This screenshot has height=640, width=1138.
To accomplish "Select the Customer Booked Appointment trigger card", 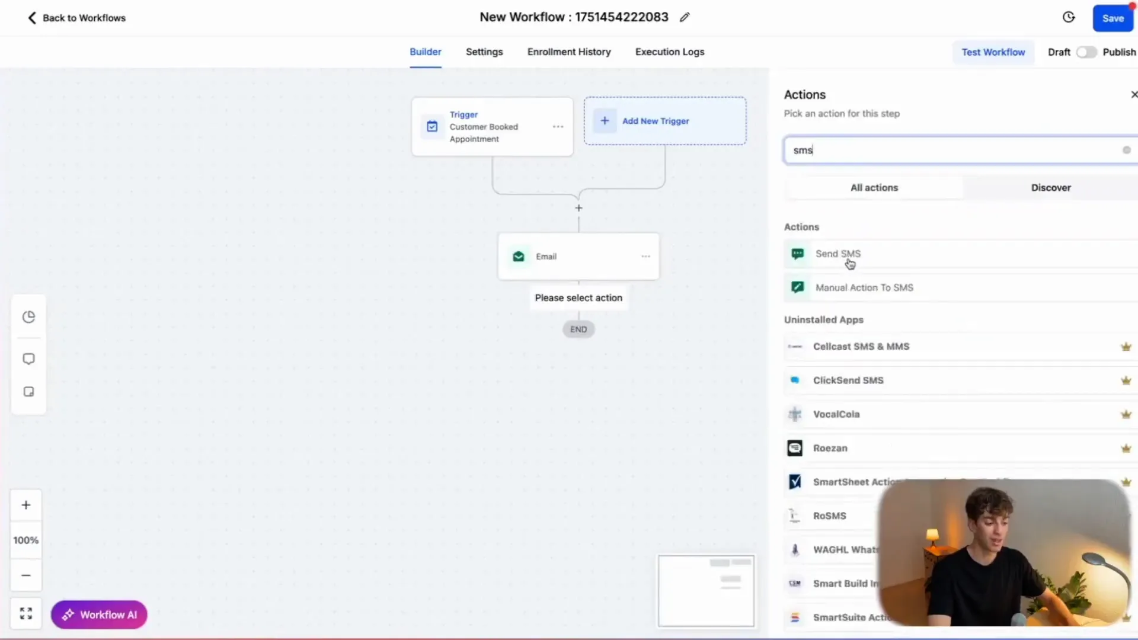I will click(493, 127).
